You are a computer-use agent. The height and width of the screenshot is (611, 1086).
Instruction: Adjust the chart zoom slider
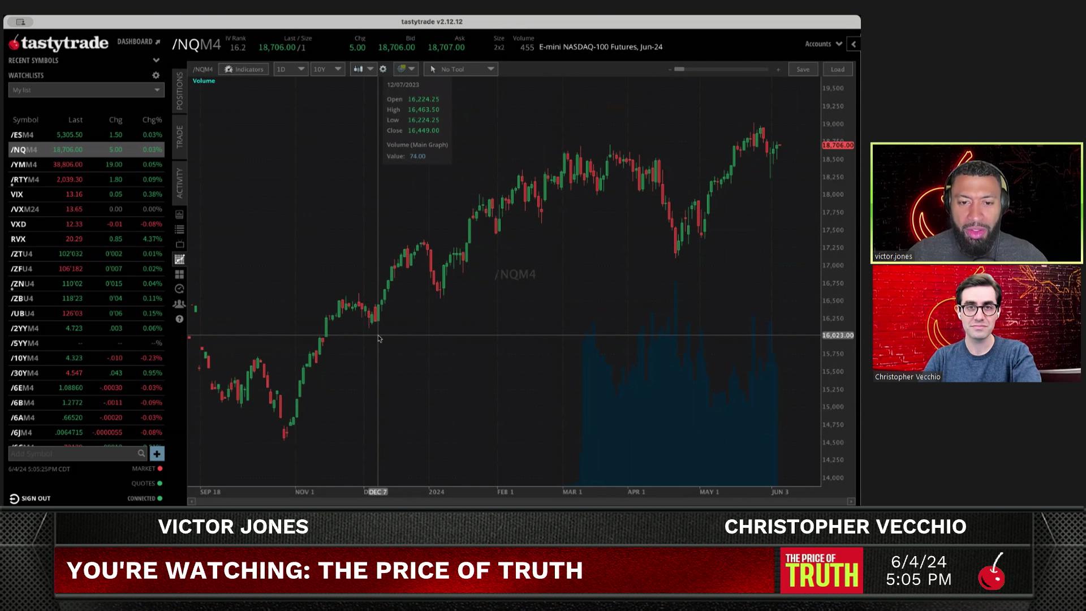click(x=679, y=69)
